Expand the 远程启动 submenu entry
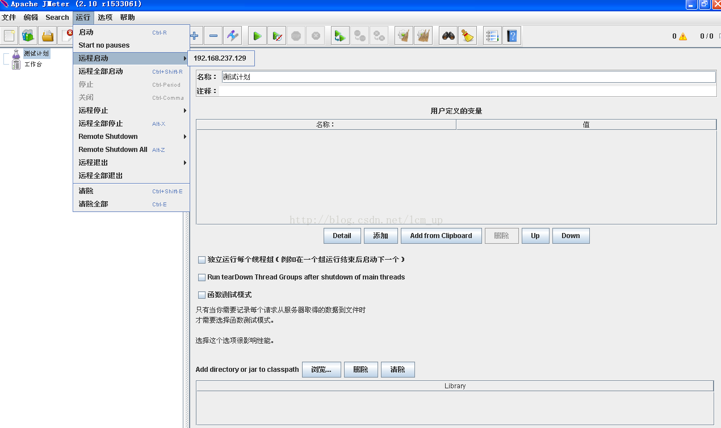The image size is (721, 428). point(132,58)
